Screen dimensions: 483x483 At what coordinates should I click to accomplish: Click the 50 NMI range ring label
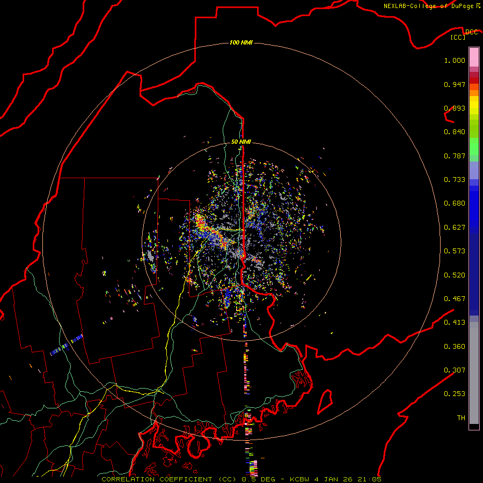[241, 142]
